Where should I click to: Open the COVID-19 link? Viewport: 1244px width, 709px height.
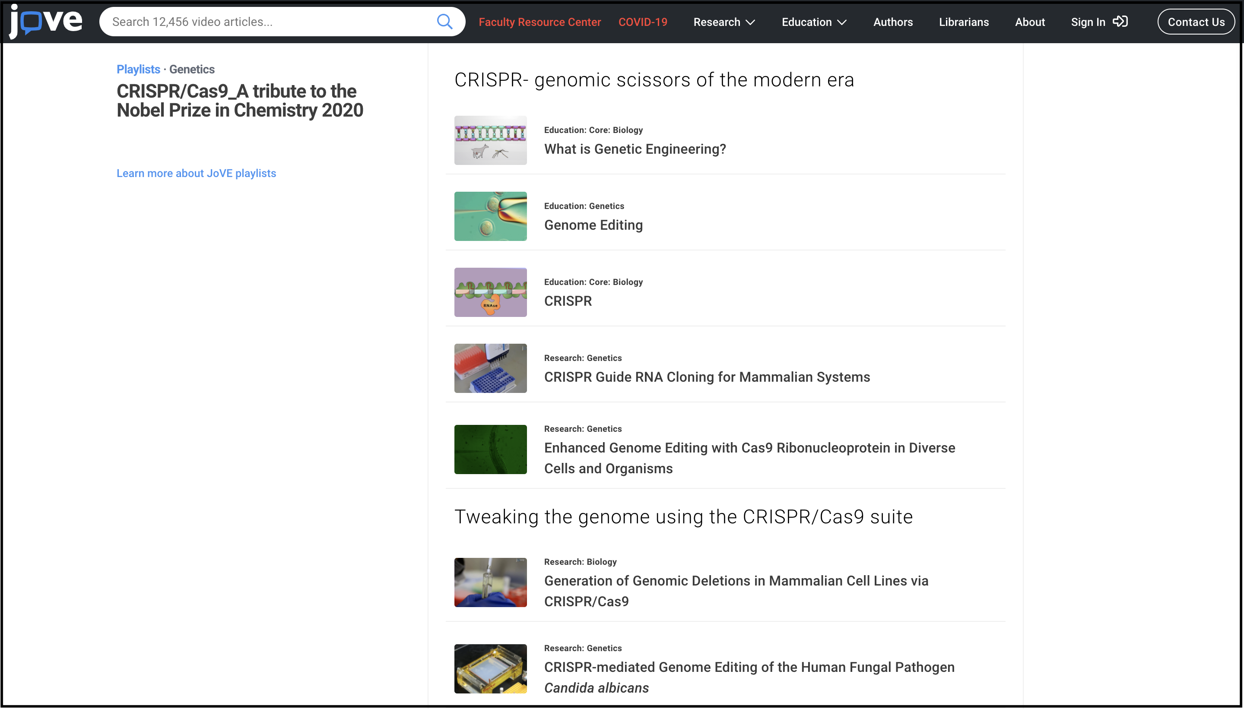click(642, 22)
